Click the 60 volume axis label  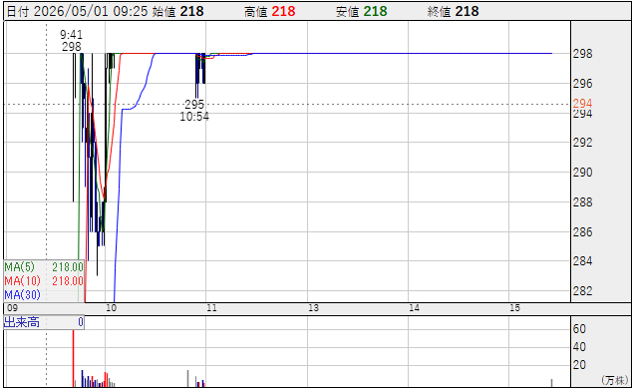point(579,329)
